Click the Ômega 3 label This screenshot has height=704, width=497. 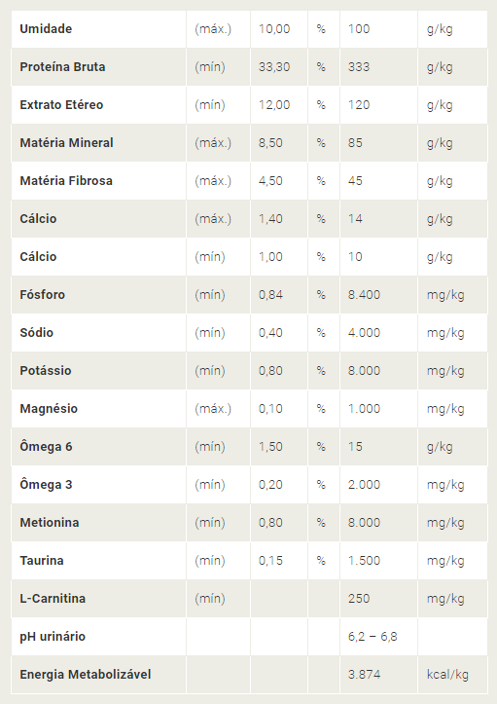[46, 485]
